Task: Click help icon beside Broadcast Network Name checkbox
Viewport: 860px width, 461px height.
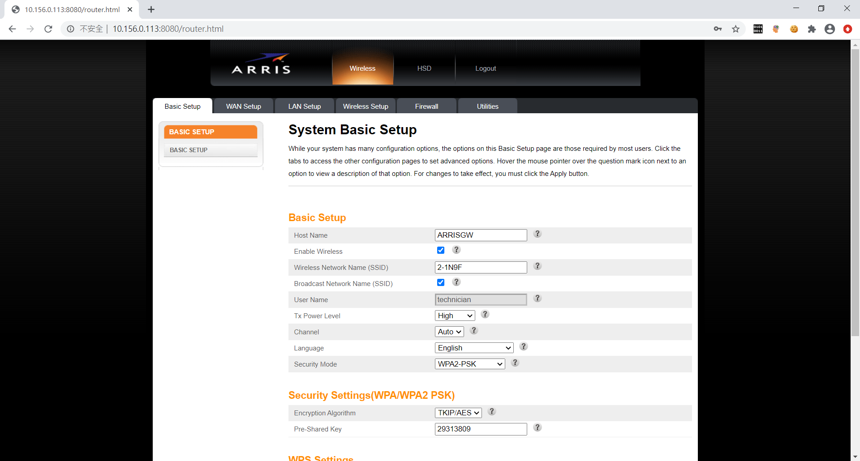Action: coord(456,282)
